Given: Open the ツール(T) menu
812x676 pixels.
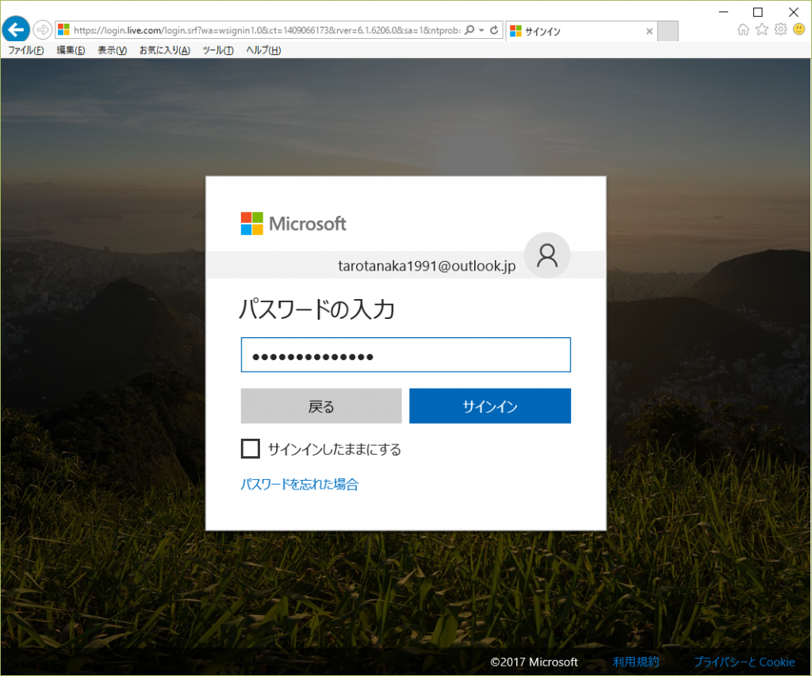Looking at the screenshot, I should tap(218, 50).
